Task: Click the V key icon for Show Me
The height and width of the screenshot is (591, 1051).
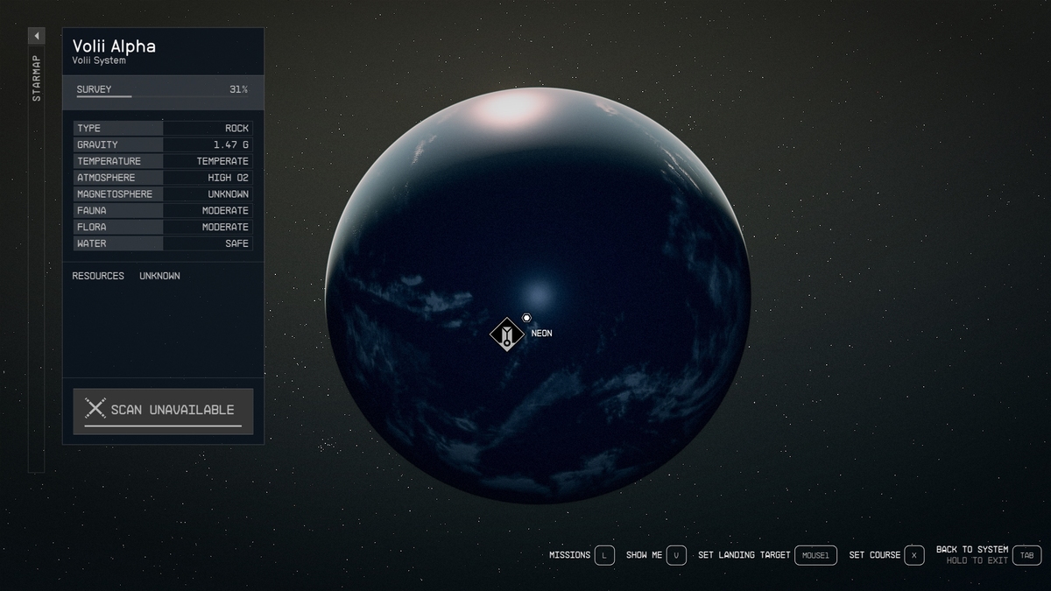Action: coord(676,555)
